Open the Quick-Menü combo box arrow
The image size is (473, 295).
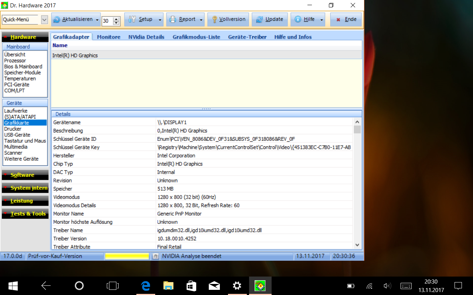pos(44,20)
